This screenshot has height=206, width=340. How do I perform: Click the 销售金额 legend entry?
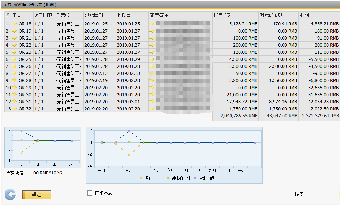click(x=203, y=178)
